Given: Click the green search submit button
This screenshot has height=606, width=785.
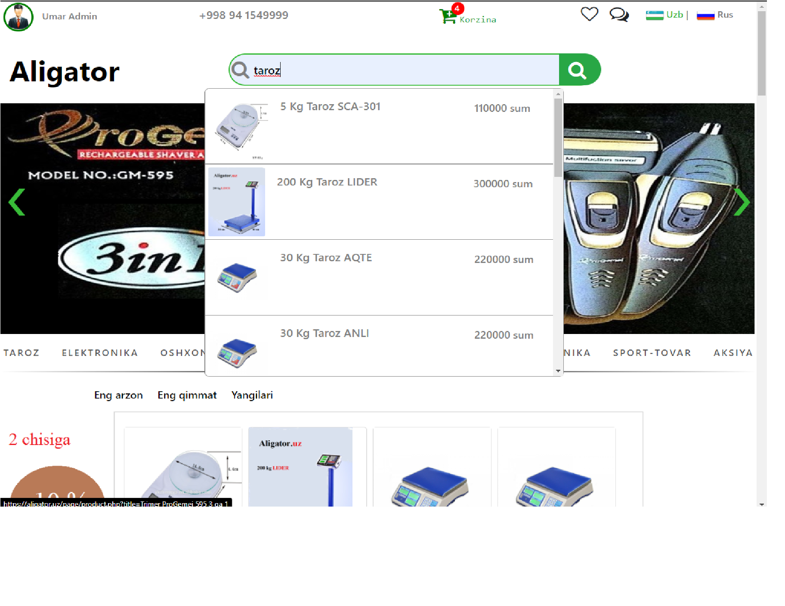Looking at the screenshot, I should (x=578, y=70).
